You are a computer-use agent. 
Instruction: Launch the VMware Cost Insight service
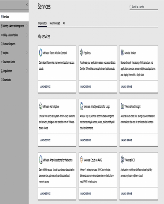pos(126,140)
